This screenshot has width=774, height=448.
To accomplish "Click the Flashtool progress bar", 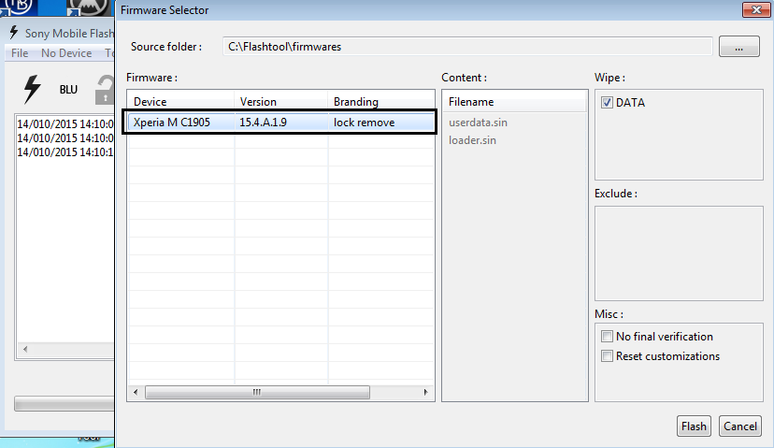I will (x=64, y=403).
